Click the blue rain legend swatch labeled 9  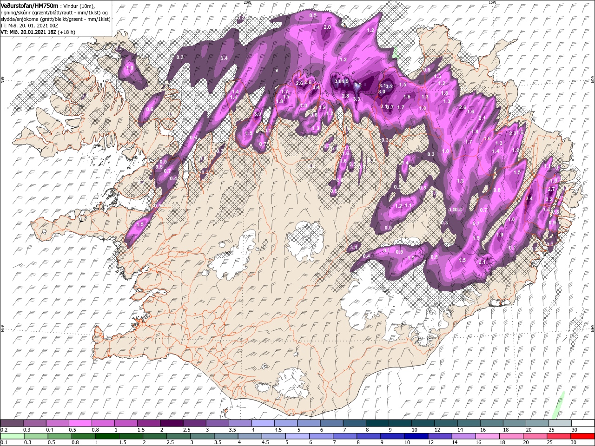[x=392, y=436]
